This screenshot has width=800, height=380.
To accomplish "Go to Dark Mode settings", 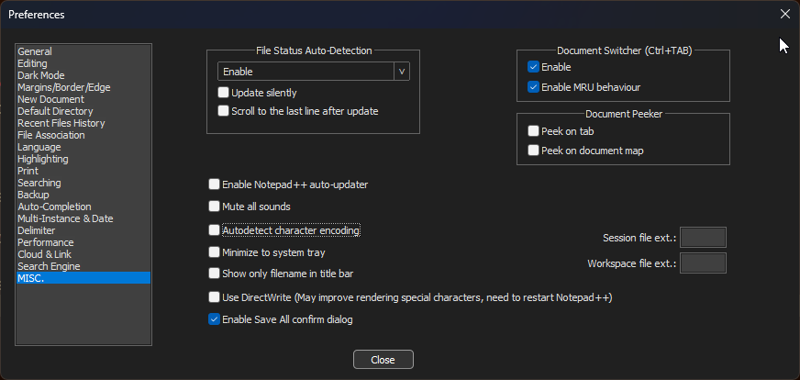I will tap(83, 75).
